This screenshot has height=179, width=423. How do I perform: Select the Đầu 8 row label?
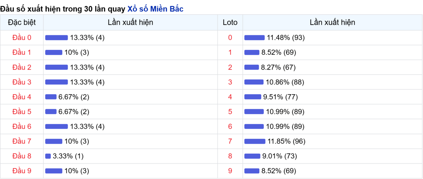[22, 156]
